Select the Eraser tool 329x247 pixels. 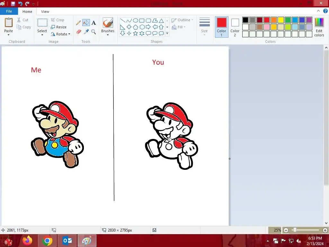pyautogui.click(x=78, y=32)
